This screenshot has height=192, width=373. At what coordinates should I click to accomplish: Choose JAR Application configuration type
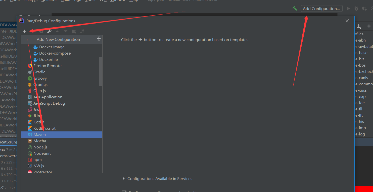point(48,97)
